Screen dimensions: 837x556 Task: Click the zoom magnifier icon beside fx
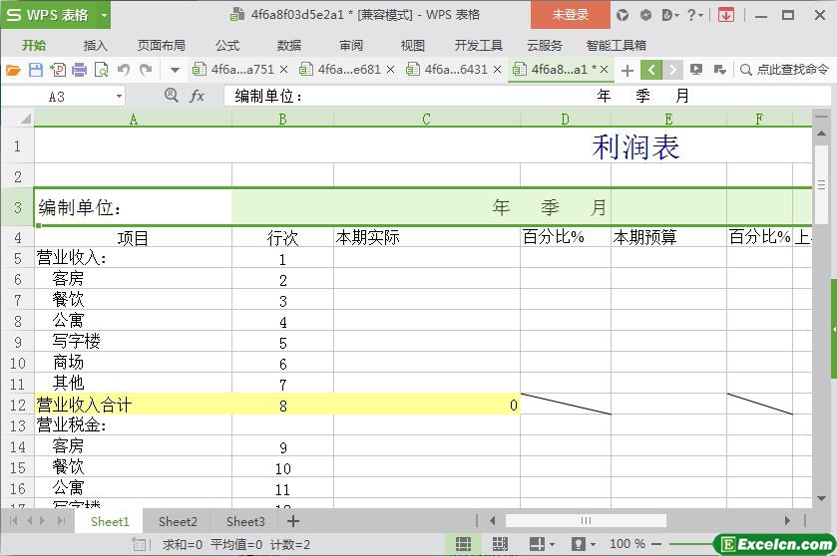click(x=171, y=96)
